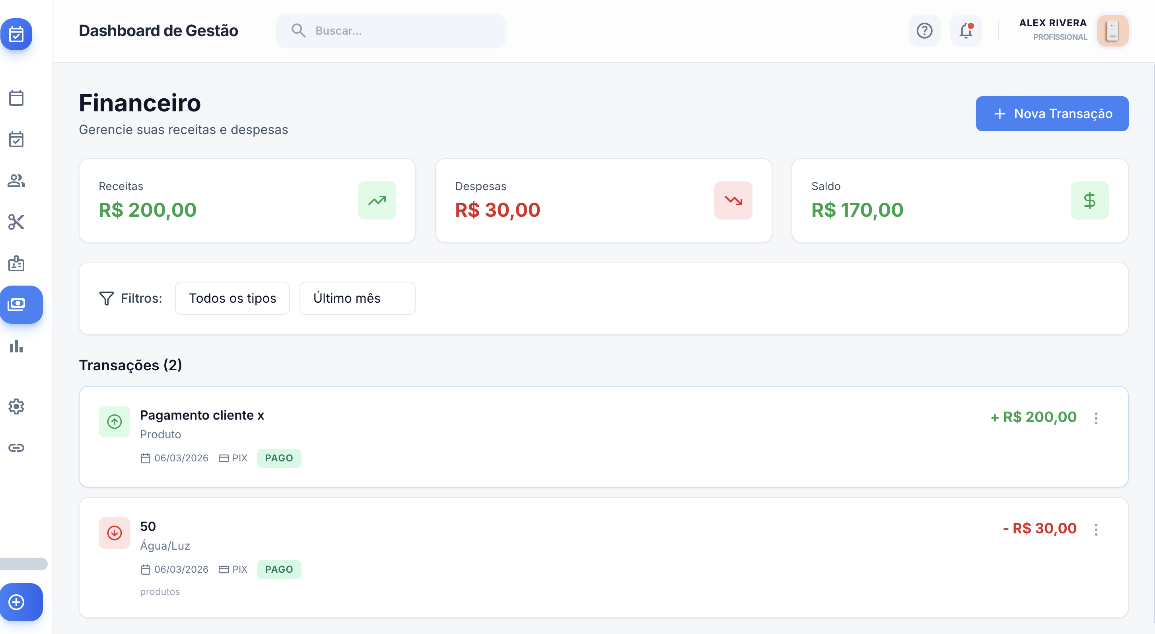This screenshot has height=634, width=1155.
Task: Open the link integrations sidebar icon
Action: click(x=16, y=447)
